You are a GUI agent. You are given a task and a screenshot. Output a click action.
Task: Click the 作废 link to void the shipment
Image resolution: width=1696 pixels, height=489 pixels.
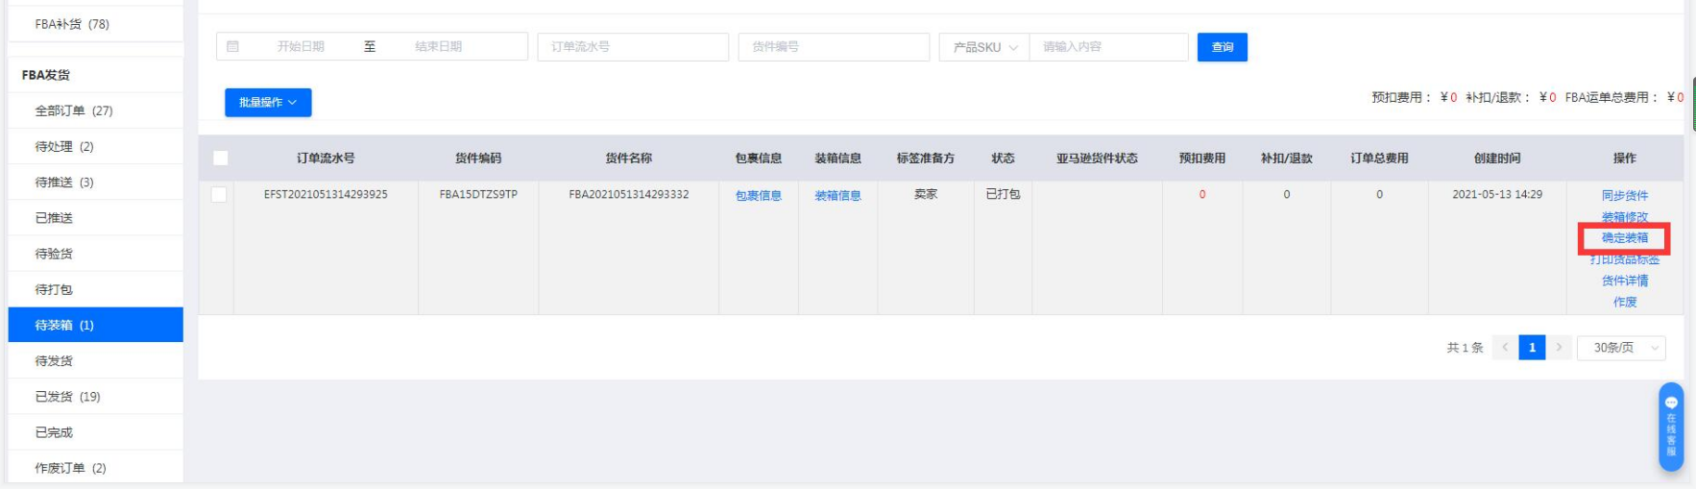click(1624, 302)
